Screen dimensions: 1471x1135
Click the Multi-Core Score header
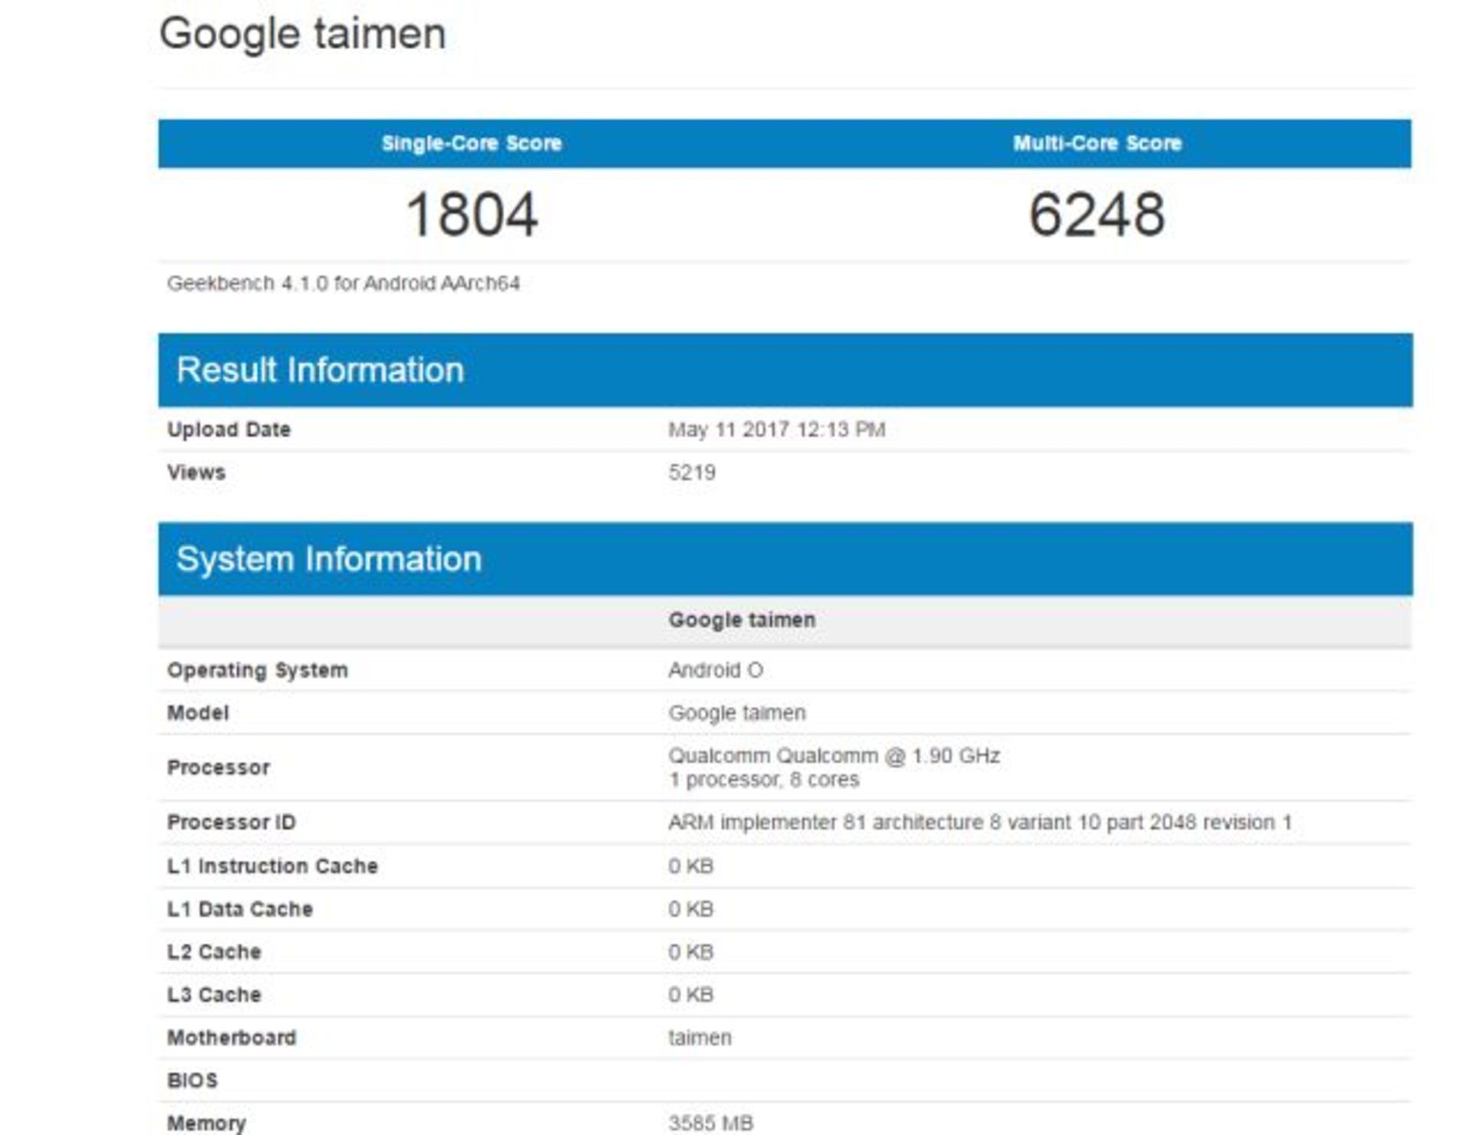1096,143
